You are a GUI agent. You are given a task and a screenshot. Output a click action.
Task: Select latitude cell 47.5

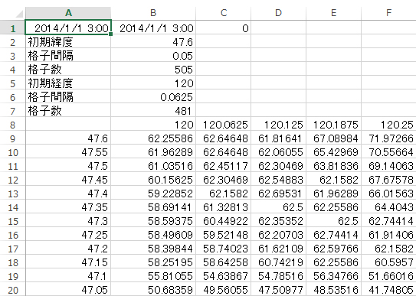(x=68, y=166)
